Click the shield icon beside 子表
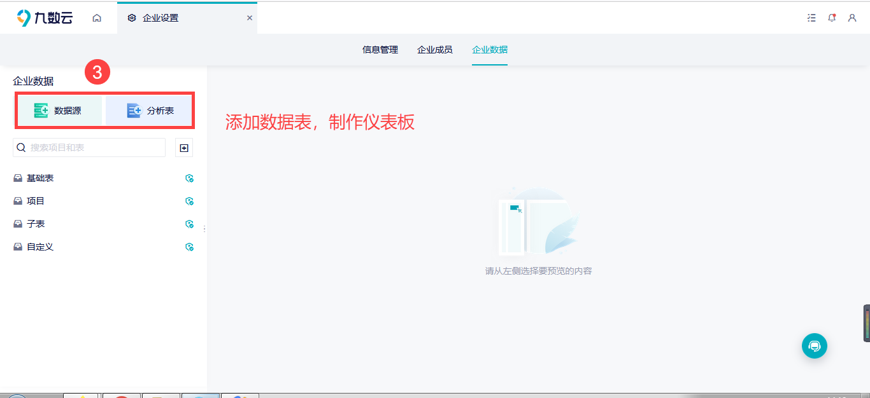870x398 pixels. (189, 224)
